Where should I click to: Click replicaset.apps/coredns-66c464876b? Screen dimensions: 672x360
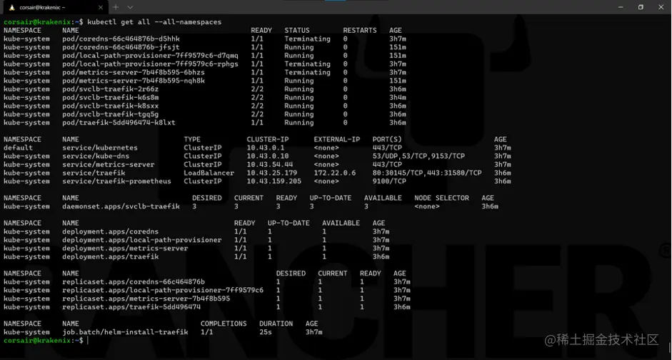click(x=134, y=281)
